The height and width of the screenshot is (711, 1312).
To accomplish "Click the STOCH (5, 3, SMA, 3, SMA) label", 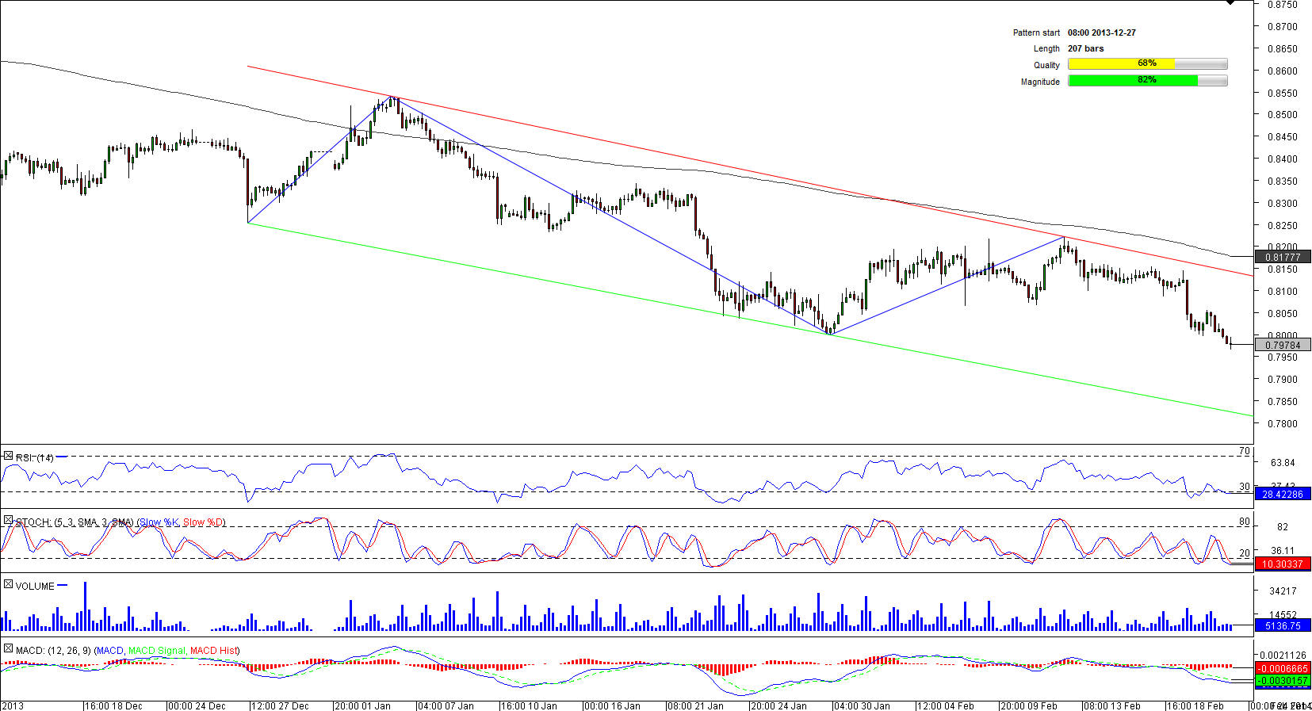I will (x=75, y=522).
